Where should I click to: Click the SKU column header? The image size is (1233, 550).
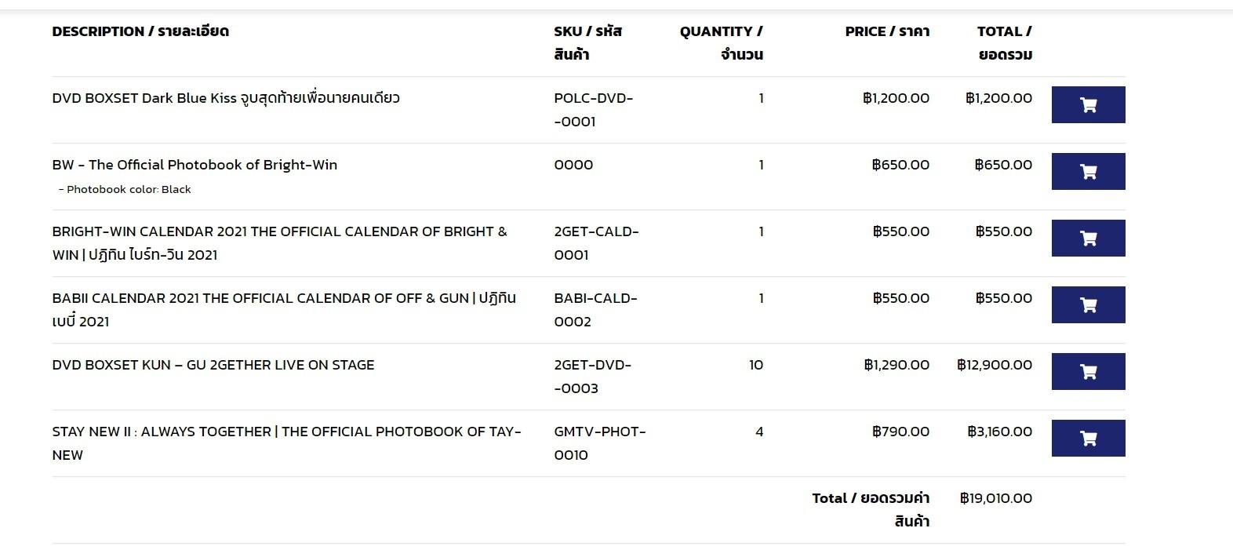(587, 43)
